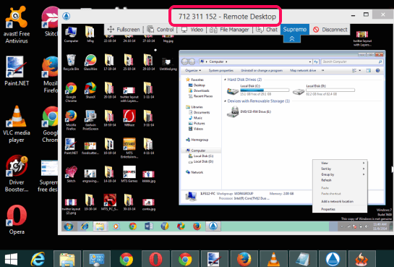Image resolution: width=394 pixels, height=267 pixels.
Task: Open the change view dropdown arrow
Action: tap(360, 71)
